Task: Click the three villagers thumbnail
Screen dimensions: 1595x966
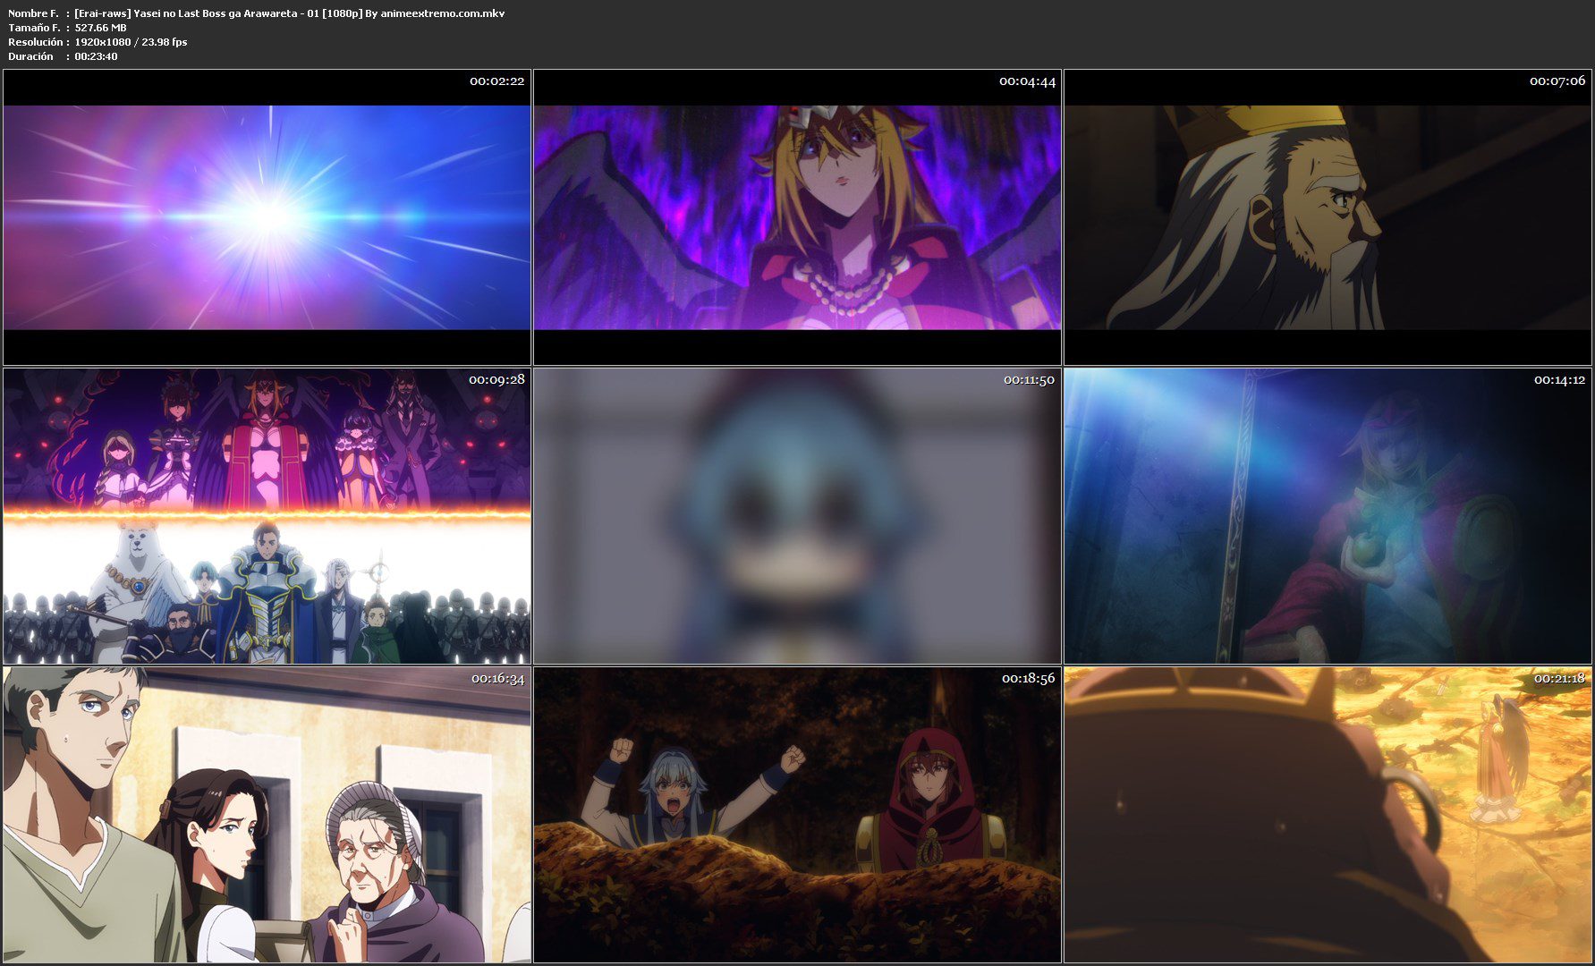Action: click(267, 815)
